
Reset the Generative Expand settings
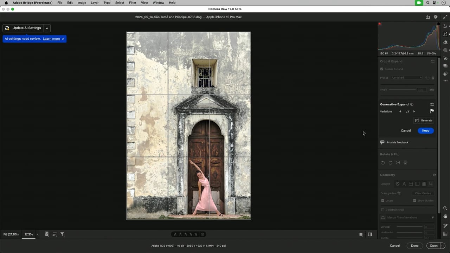432,104
